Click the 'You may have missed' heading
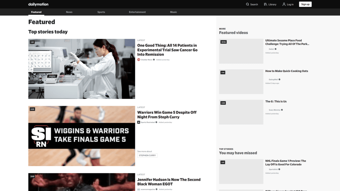The height and width of the screenshot is (191, 340). click(238, 153)
